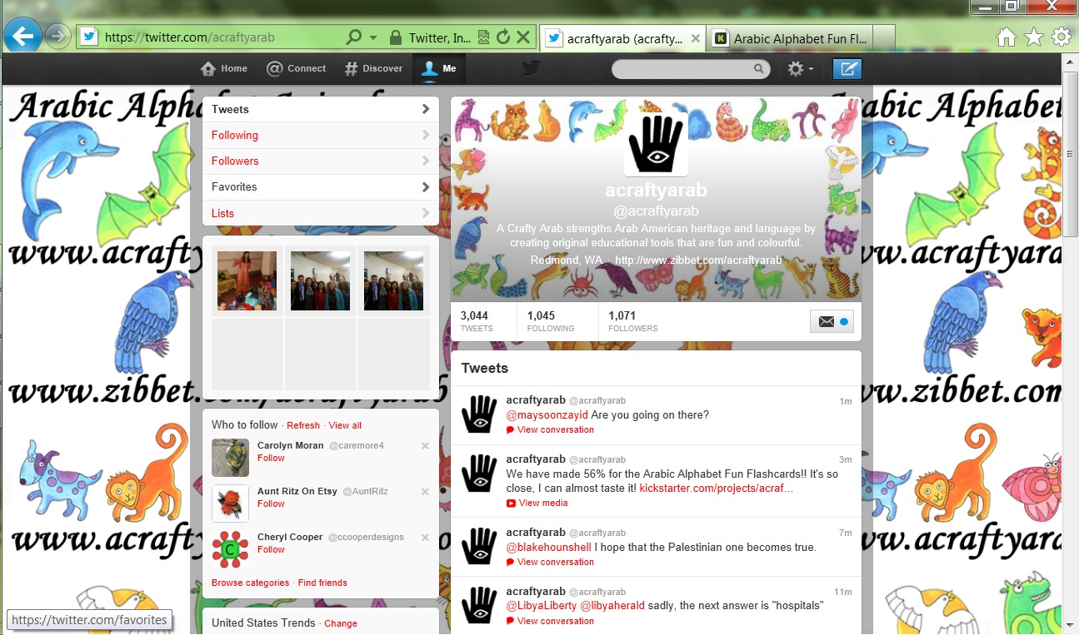1079x635 pixels.
Task: Open 1,071 Followers count
Action: tap(633, 321)
